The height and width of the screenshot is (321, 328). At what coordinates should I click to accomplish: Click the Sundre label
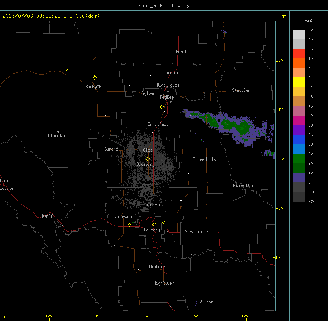coord(111,149)
